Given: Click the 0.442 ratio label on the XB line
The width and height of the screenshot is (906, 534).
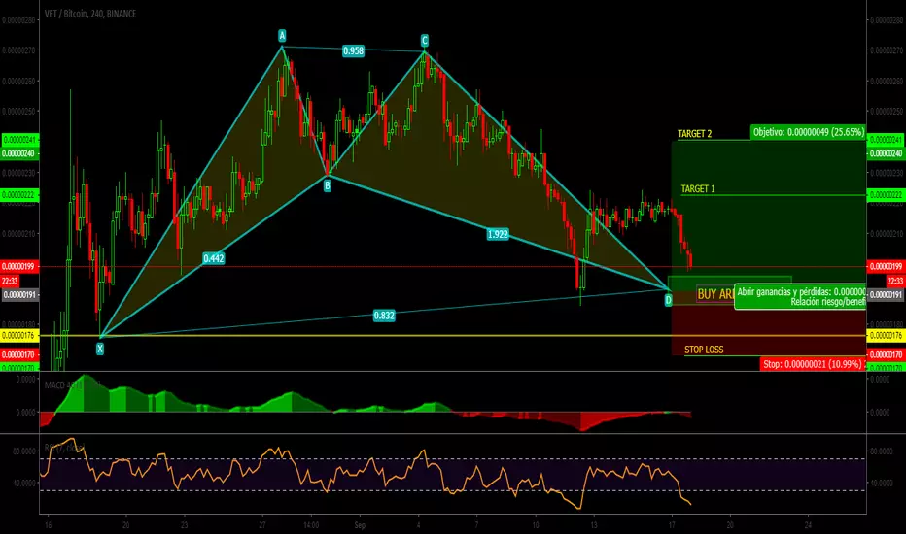Looking at the screenshot, I should click(x=213, y=258).
